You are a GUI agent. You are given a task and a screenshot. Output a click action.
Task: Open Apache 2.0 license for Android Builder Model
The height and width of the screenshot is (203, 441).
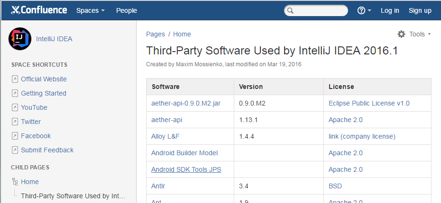(x=346, y=153)
